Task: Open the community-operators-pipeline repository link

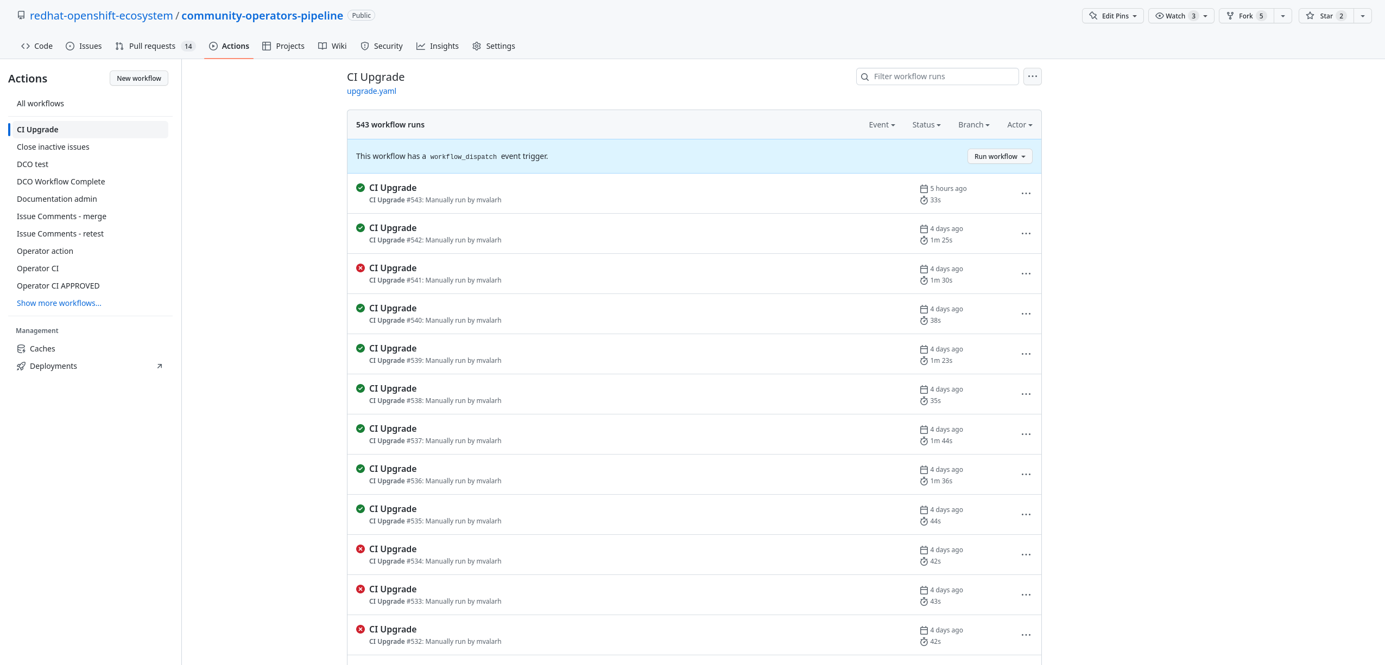Action: (262, 15)
